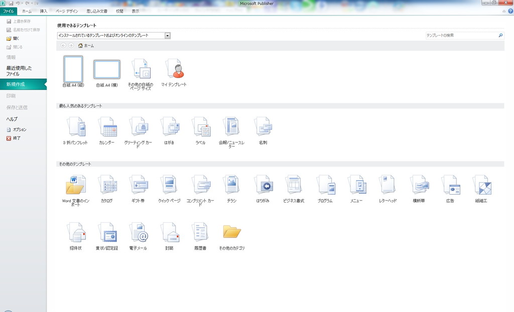
Task: Open レターヘッド templates
Action: (x=388, y=189)
